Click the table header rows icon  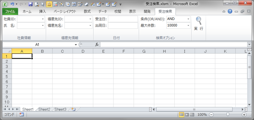point(74,4)
